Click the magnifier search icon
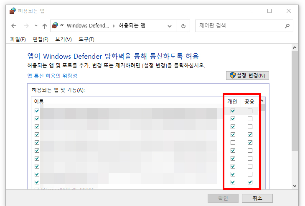Viewport: 305px width, 206px height. pos(287,26)
